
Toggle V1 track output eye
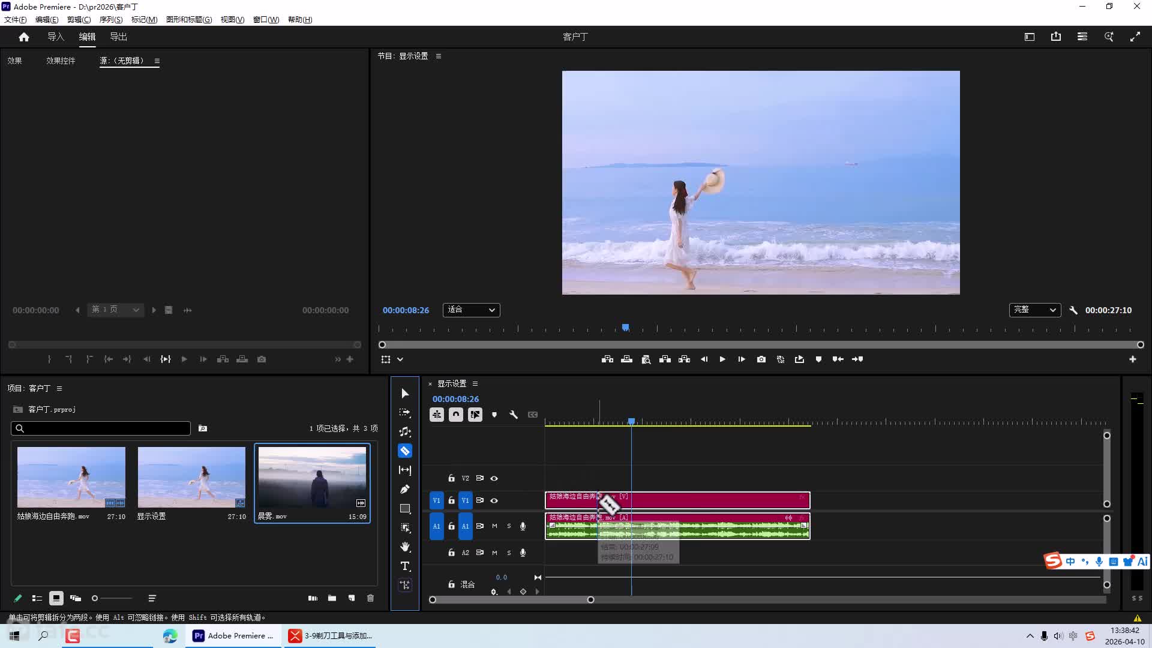[x=494, y=500]
